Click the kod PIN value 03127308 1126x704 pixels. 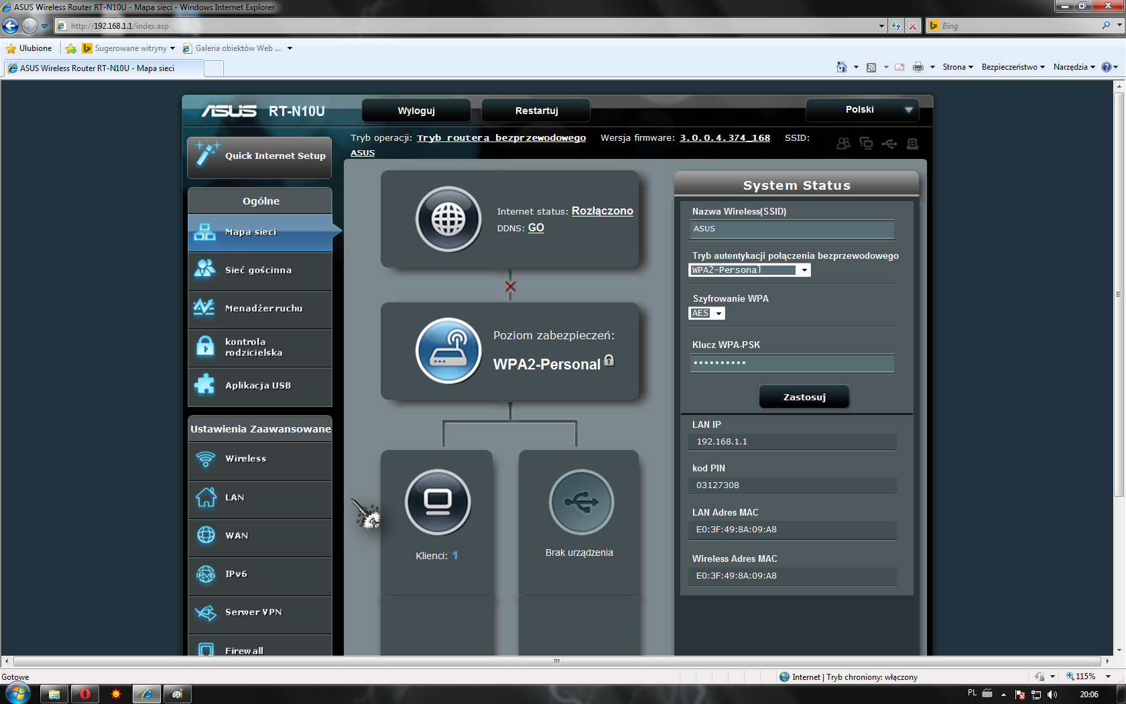(x=717, y=485)
